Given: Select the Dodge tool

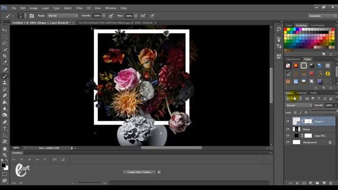Looking at the screenshot, I should click(5, 115).
